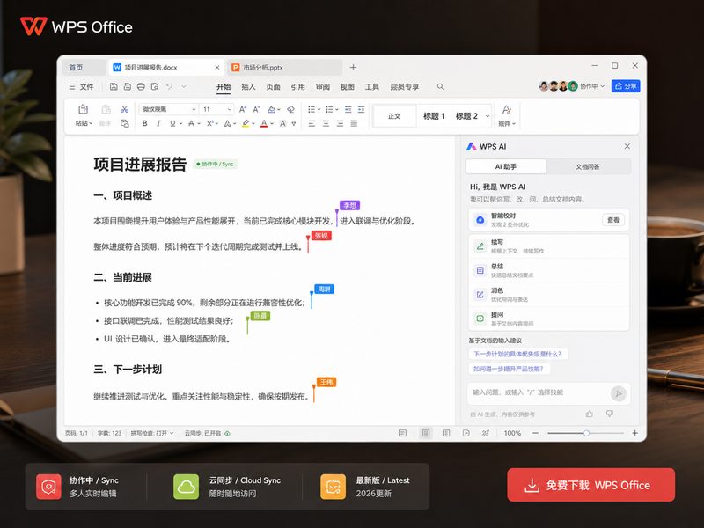Open the 粘贴 paste dropdown

(84, 123)
